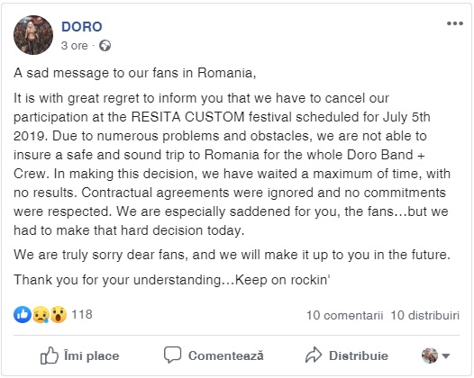Open the 10 comentarii comments link
Viewport: 474px width, 378px height.
coord(344,315)
